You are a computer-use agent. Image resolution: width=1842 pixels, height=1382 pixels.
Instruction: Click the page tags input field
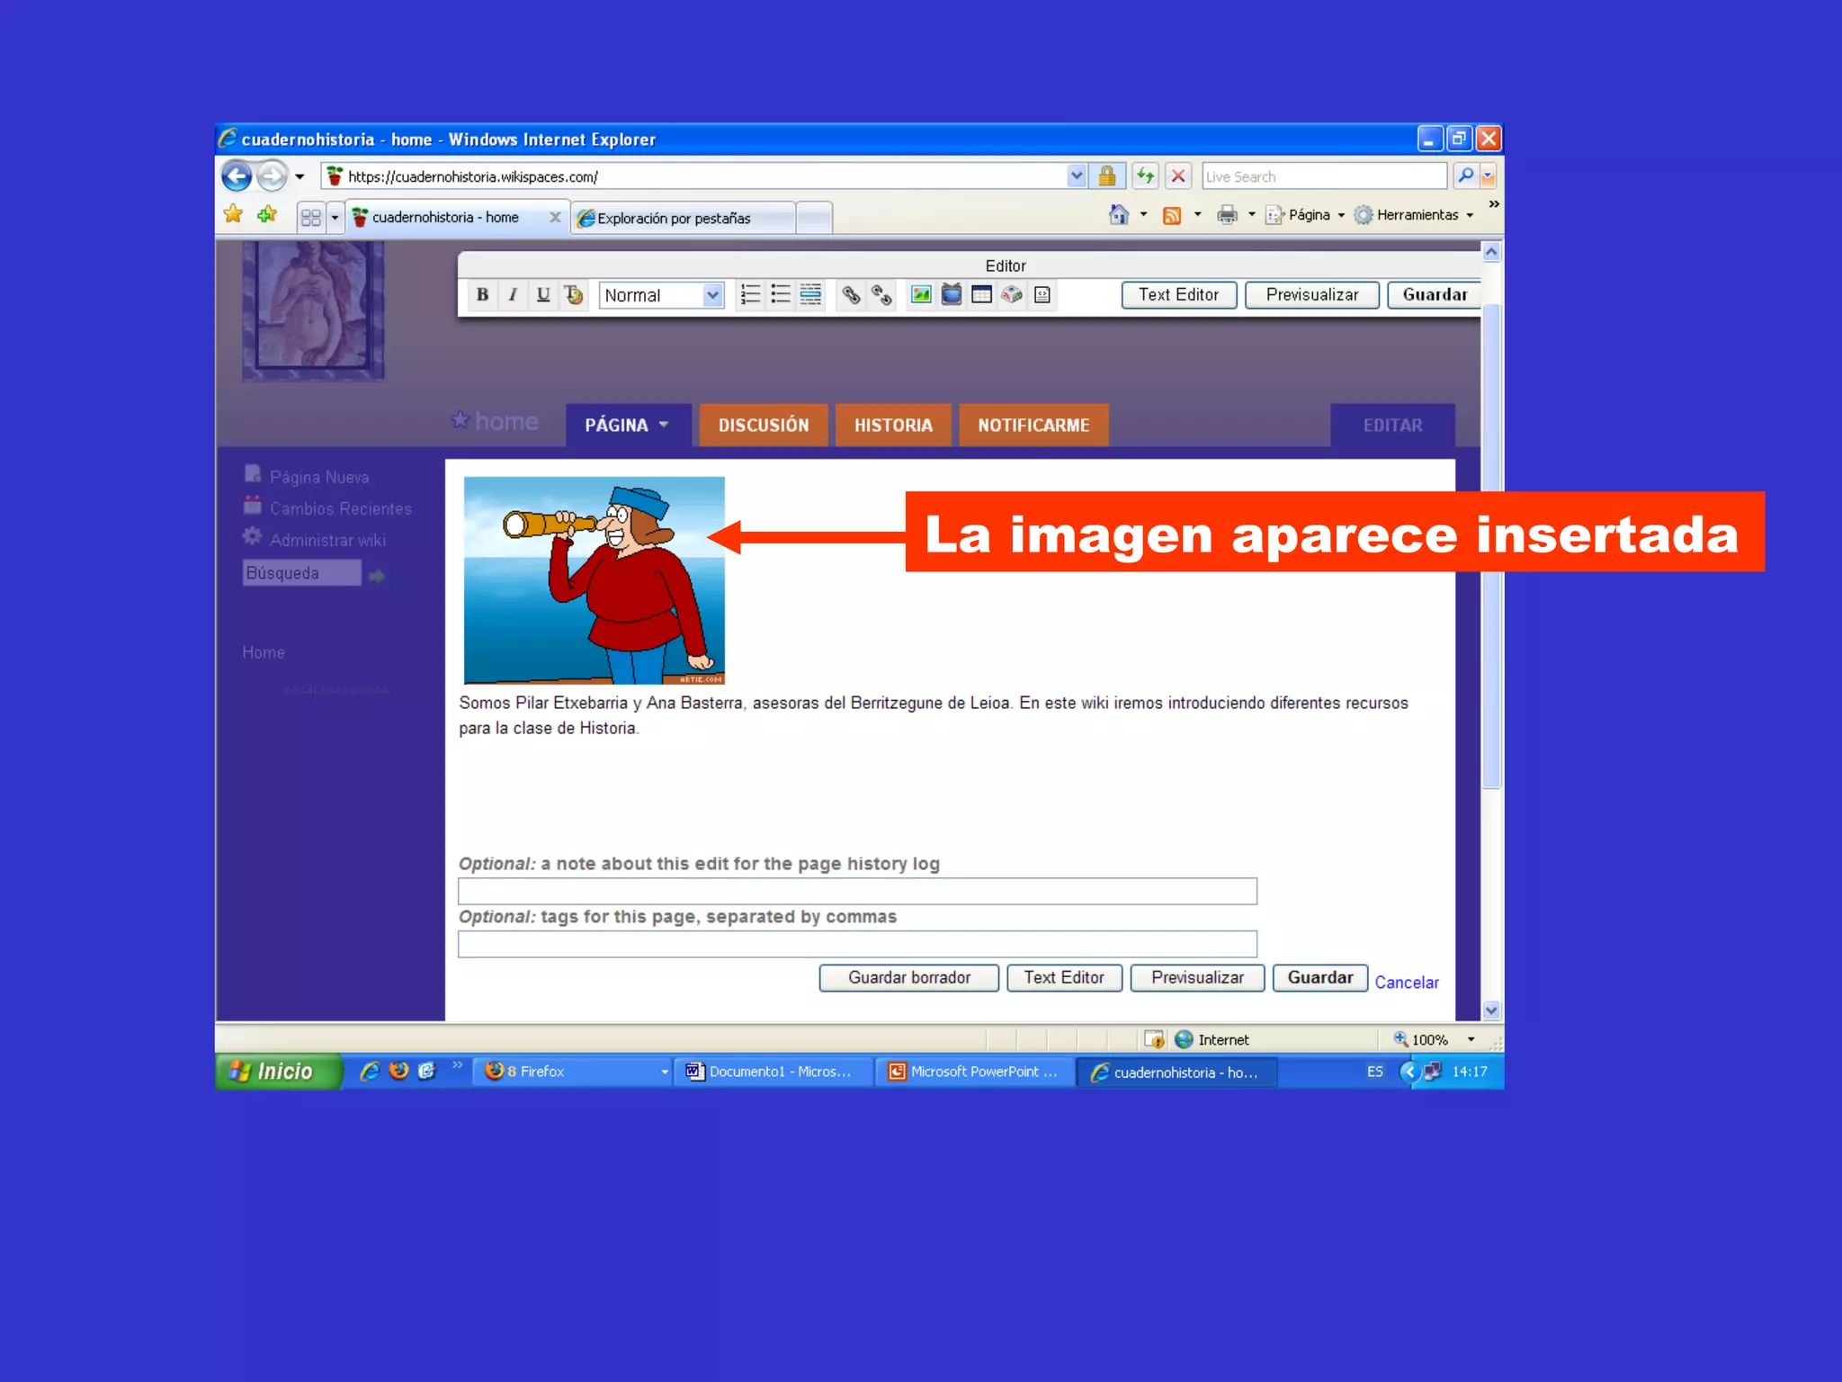click(857, 944)
